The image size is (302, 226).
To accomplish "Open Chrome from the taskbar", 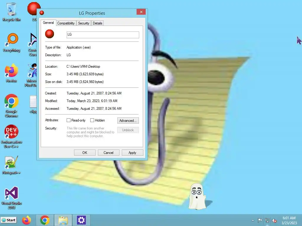I will (45, 220).
